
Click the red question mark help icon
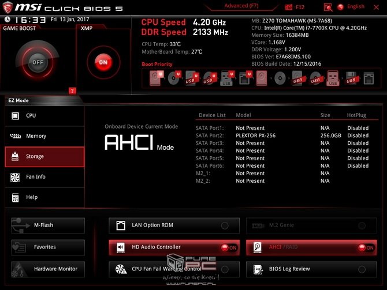tap(72, 91)
